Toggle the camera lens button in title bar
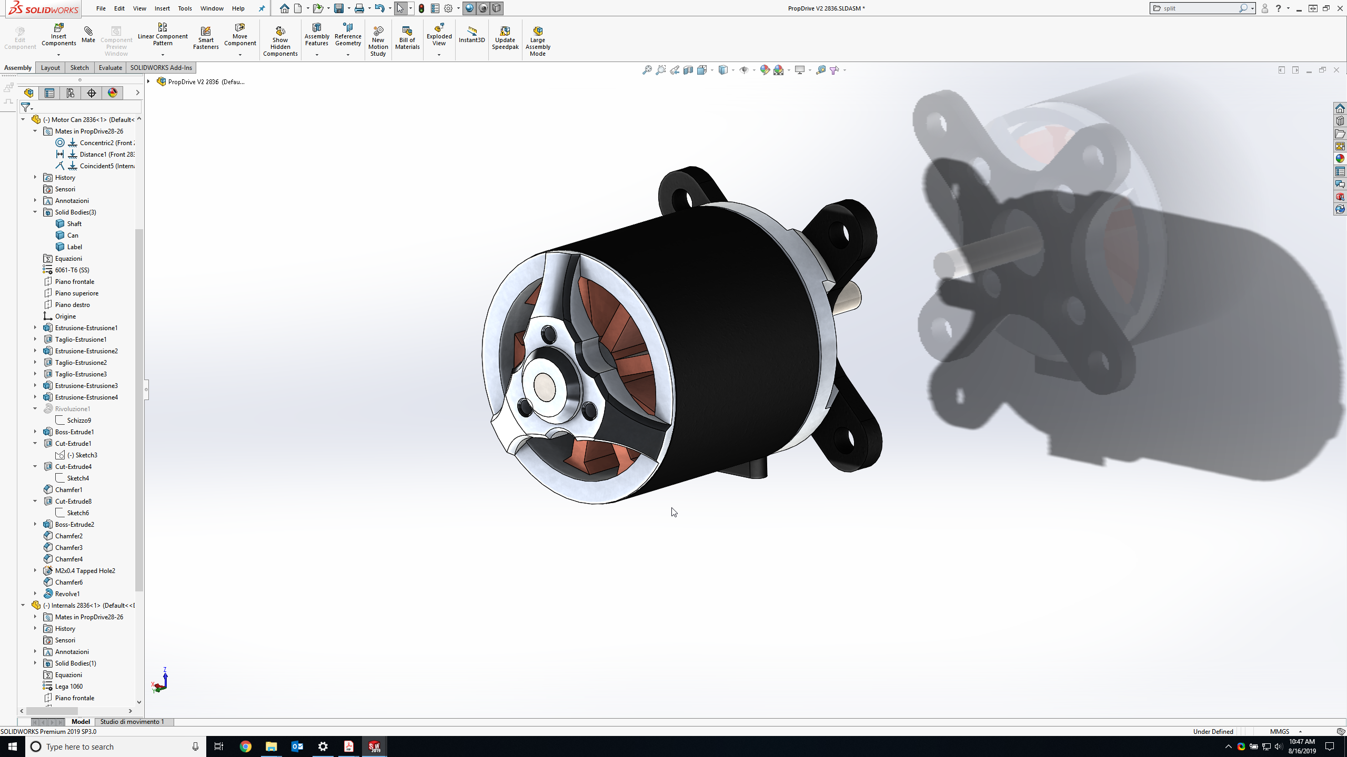1347x757 pixels. (x=483, y=8)
